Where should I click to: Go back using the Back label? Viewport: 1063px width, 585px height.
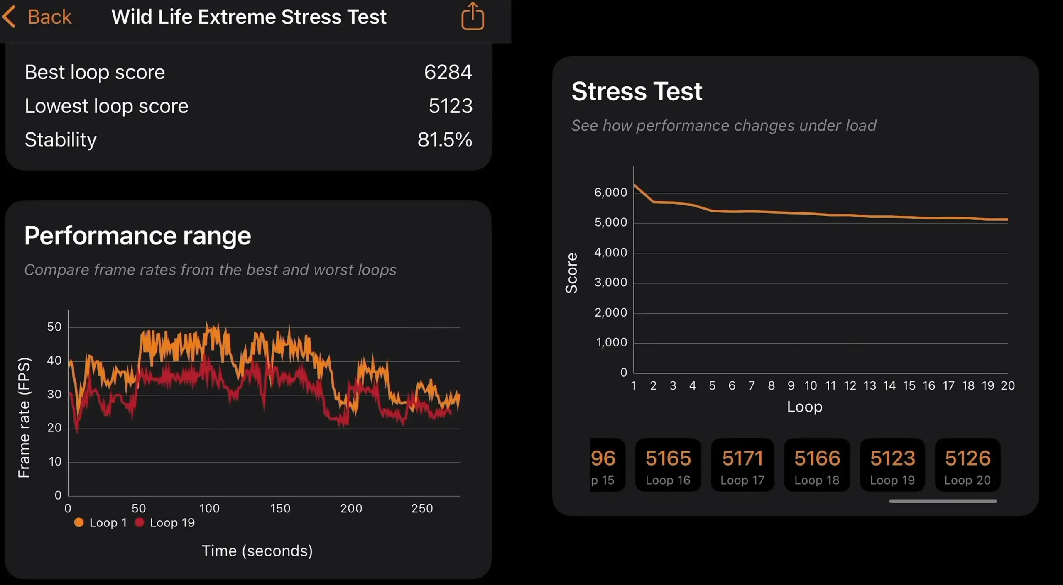(49, 17)
